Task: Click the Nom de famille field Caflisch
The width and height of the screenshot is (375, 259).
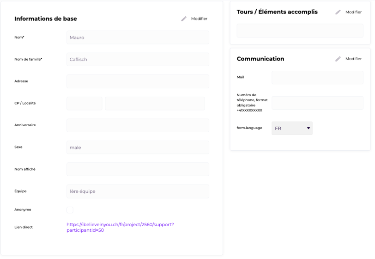Action: point(138,59)
